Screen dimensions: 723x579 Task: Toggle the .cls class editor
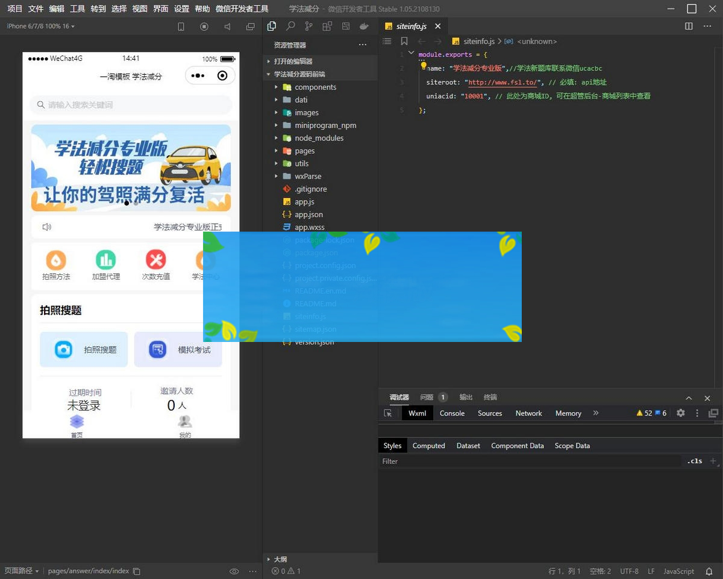click(x=695, y=461)
